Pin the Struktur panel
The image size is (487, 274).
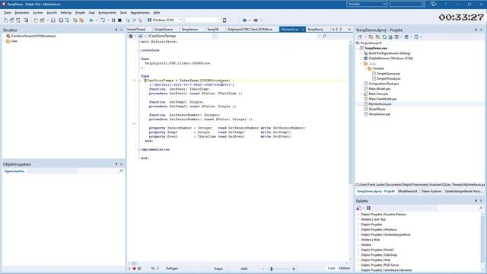point(116,30)
